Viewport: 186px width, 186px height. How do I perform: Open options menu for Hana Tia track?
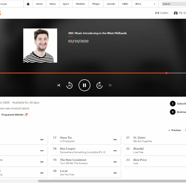click(x=115, y=139)
